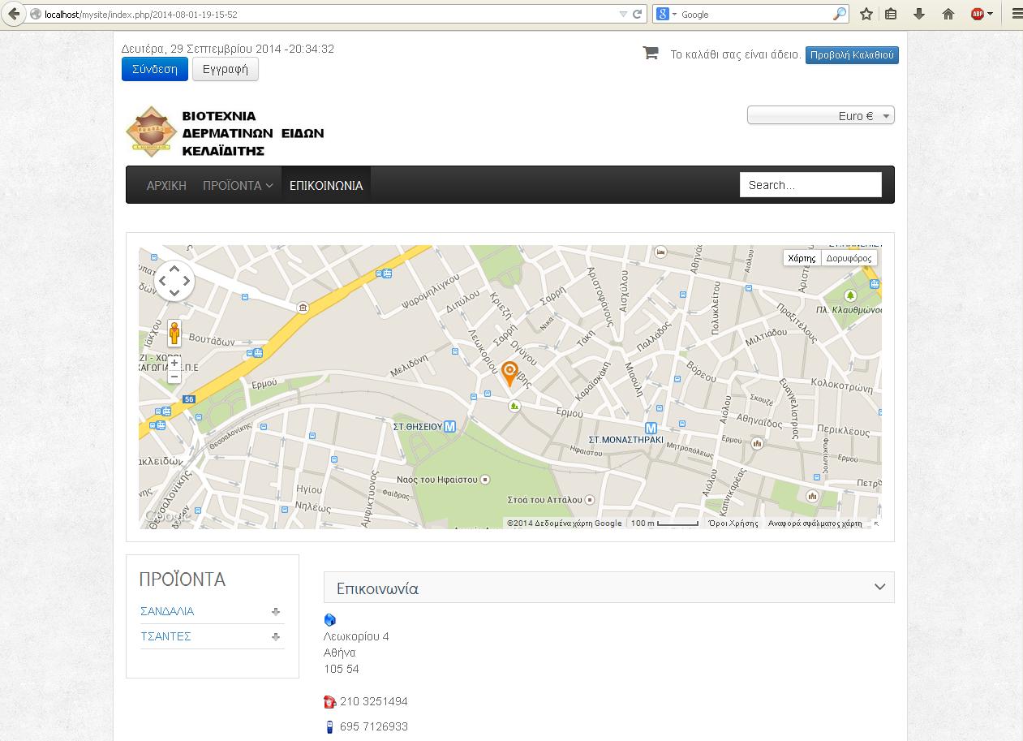Viewport: 1023px width, 741px height.
Task: Click the ΣΤ.ΜΟΝΑΣΤΗΡΑΚΙ metro icon on map
Action: [x=651, y=428]
